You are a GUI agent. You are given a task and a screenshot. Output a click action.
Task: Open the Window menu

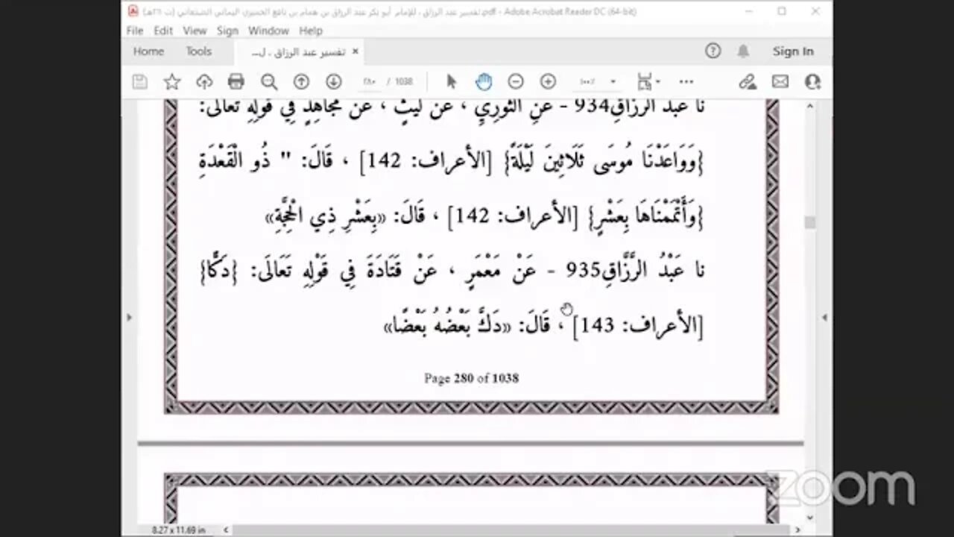pyautogui.click(x=268, y=31)
